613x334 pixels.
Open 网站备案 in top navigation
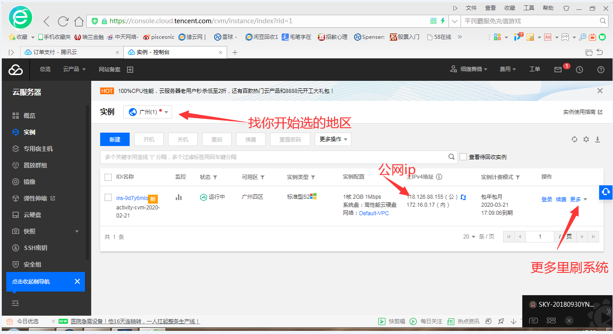point(110,70)
